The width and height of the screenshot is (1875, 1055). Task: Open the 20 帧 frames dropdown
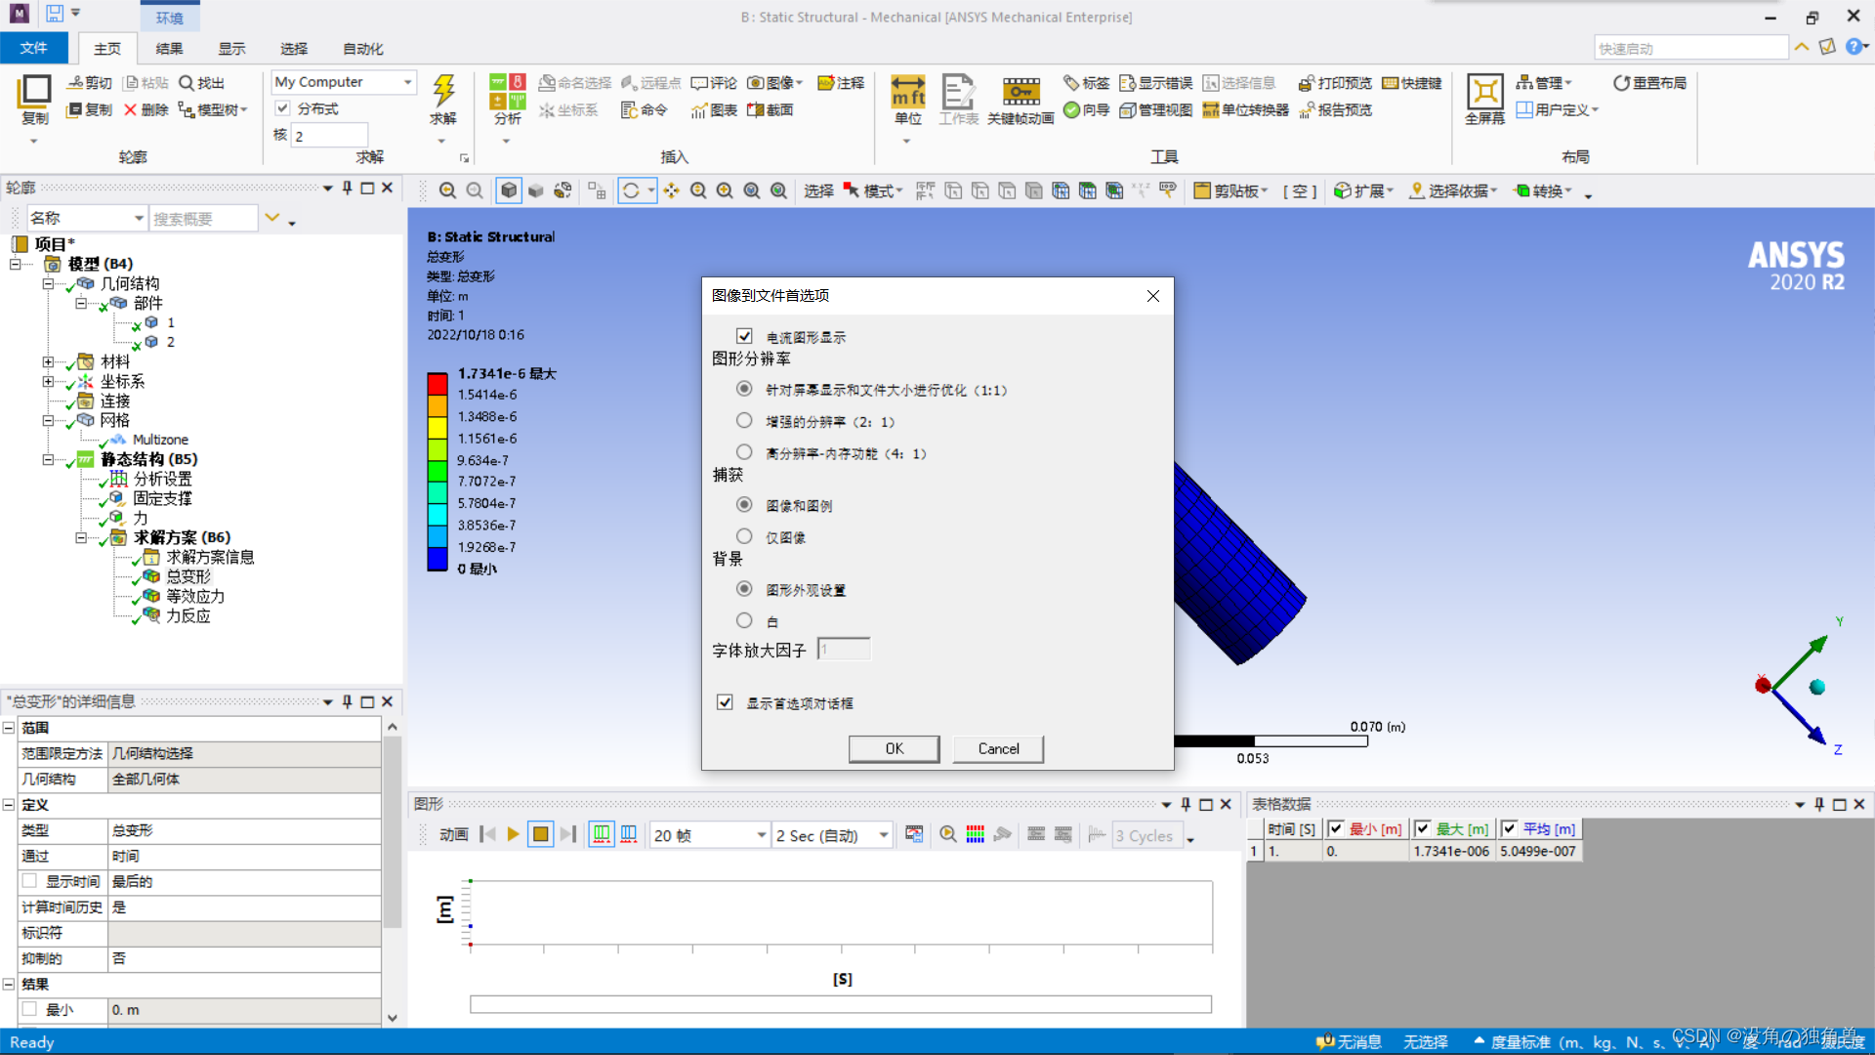[x=761, y=835]
